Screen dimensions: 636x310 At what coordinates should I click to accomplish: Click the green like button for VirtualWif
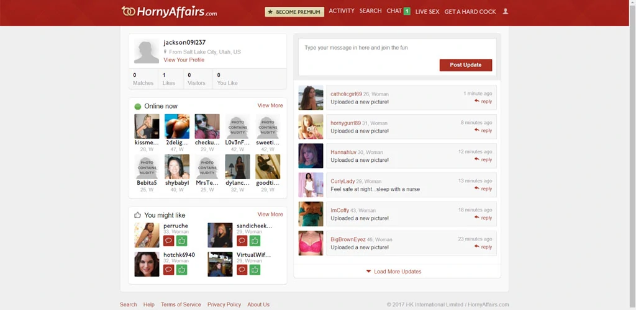tap(255, 270)
